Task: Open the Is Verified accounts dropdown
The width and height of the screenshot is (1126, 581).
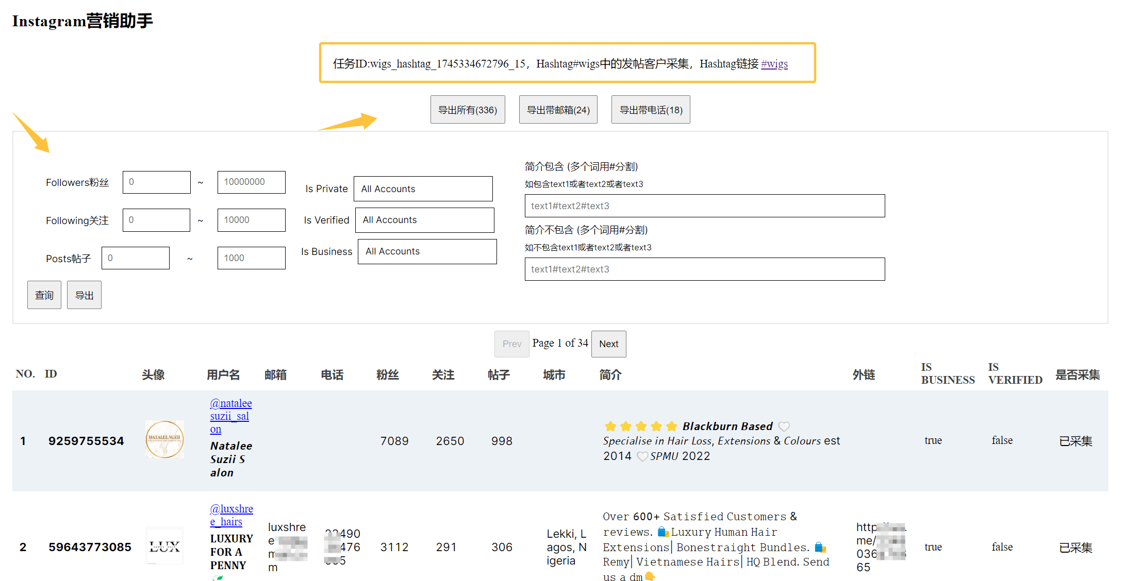Action: point(424,220)
